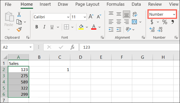Click Decrease Decimal icon
The image size is (180, 103).
click(x=160, y=30)
